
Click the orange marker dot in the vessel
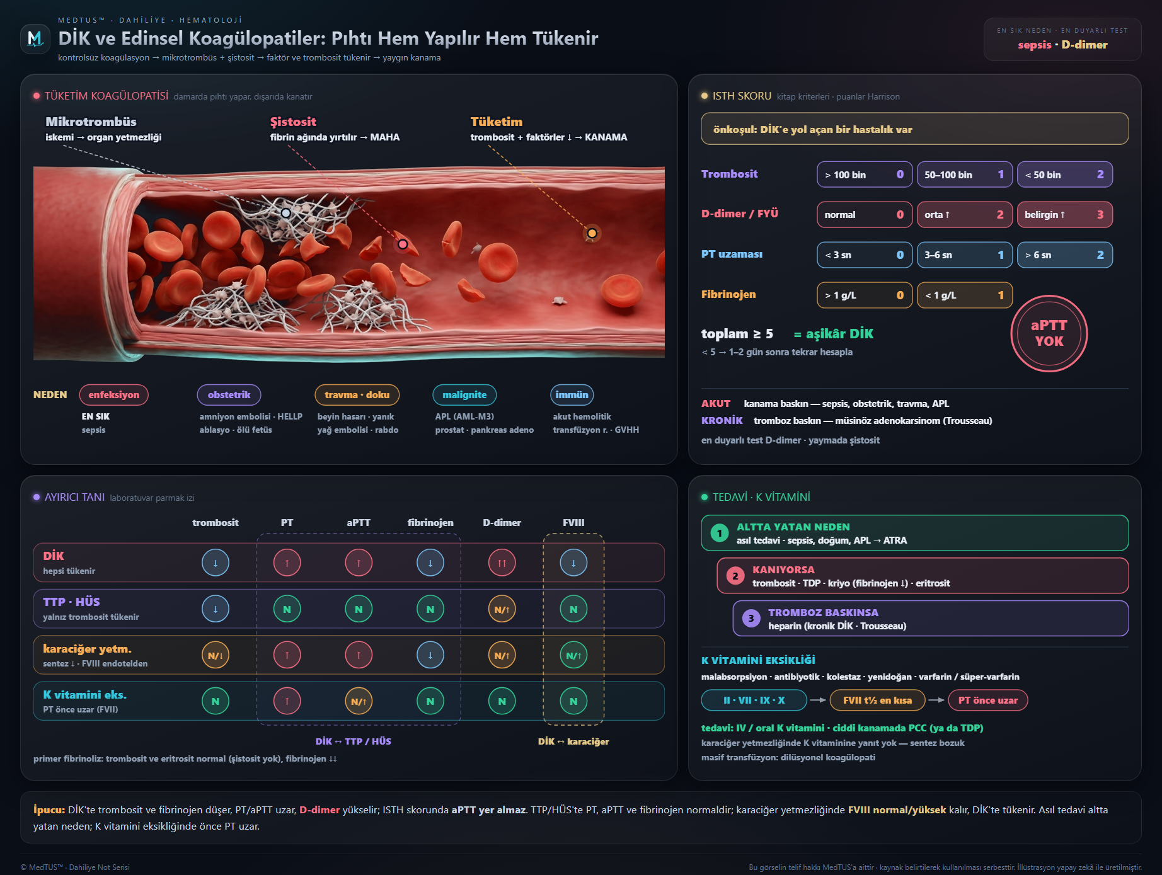click(x=592, y=233)
